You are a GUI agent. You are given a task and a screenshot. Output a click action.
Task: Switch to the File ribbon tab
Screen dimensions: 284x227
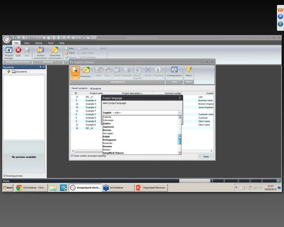(16, 43)
